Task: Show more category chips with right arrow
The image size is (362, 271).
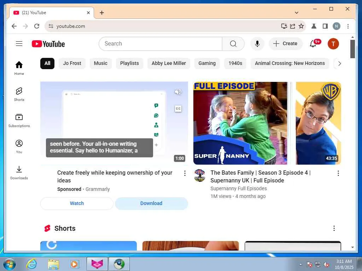Action: [x=339, y=64]
